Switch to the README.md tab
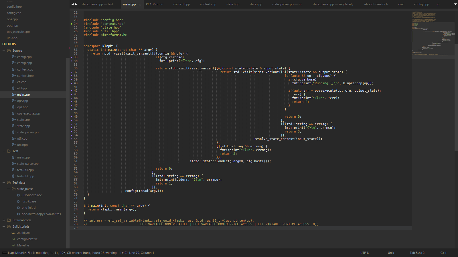Image resolution: width=458 pixels, height=257 pixels. [x=155, y=4]
